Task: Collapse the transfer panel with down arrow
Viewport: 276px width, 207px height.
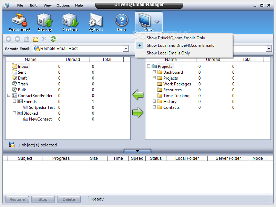Action: click(137, 151)
